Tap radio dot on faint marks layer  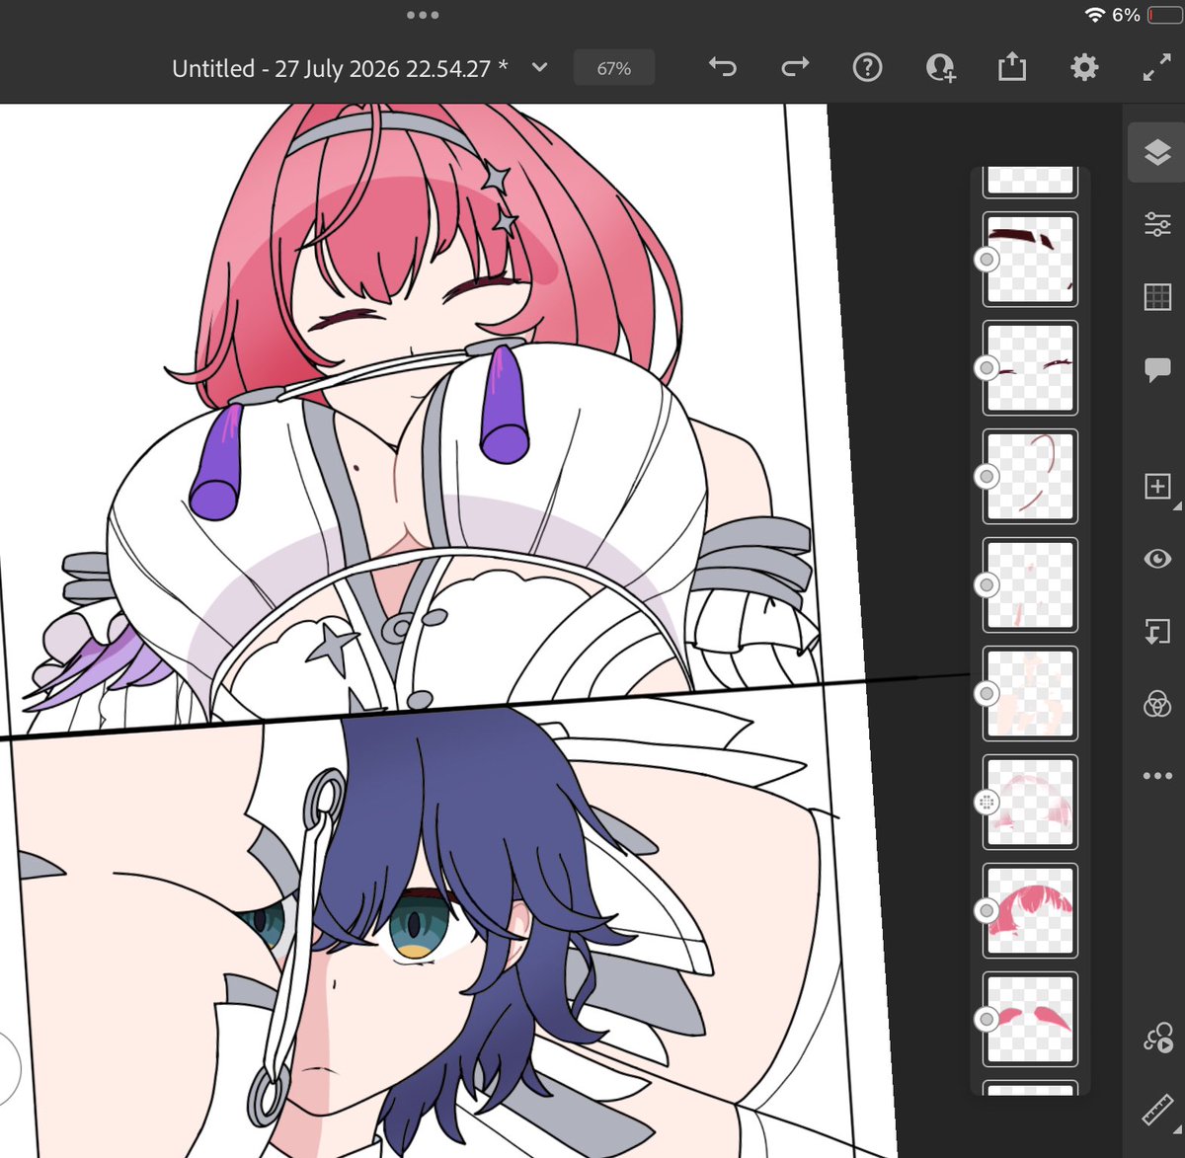click(x=987, y=585)
